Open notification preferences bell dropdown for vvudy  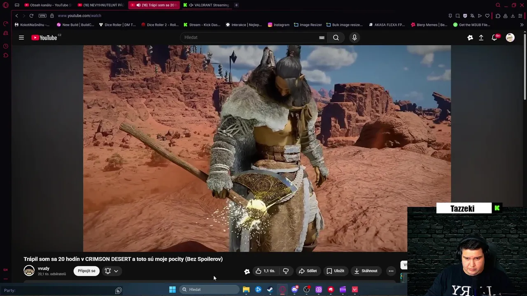(x=112, y=271)
